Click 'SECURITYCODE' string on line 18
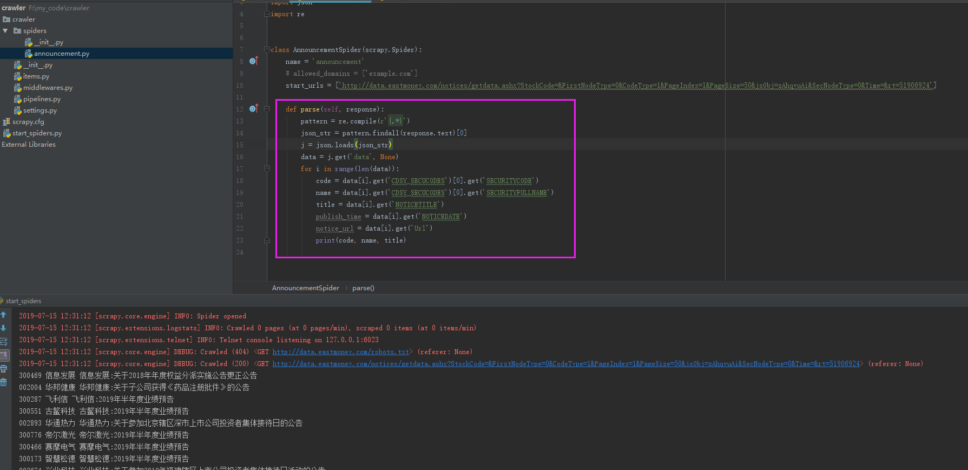This screenshot has width=968, height=470. coord(509,181)
